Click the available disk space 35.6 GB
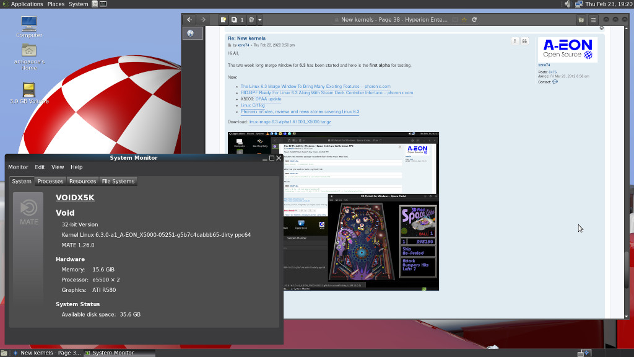634x357 pixels. point(130,314)
